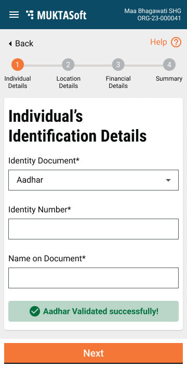Click the Next button
This screenshot has width=187, height=368.
click(94, 353)
